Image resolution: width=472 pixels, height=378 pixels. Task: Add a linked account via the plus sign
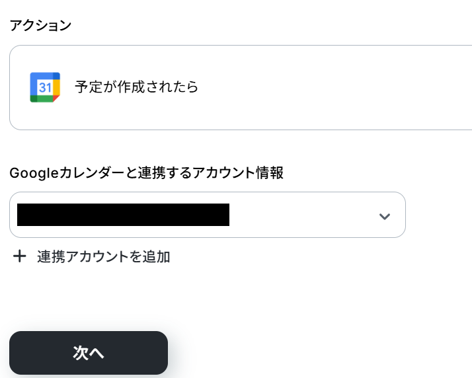20,256
